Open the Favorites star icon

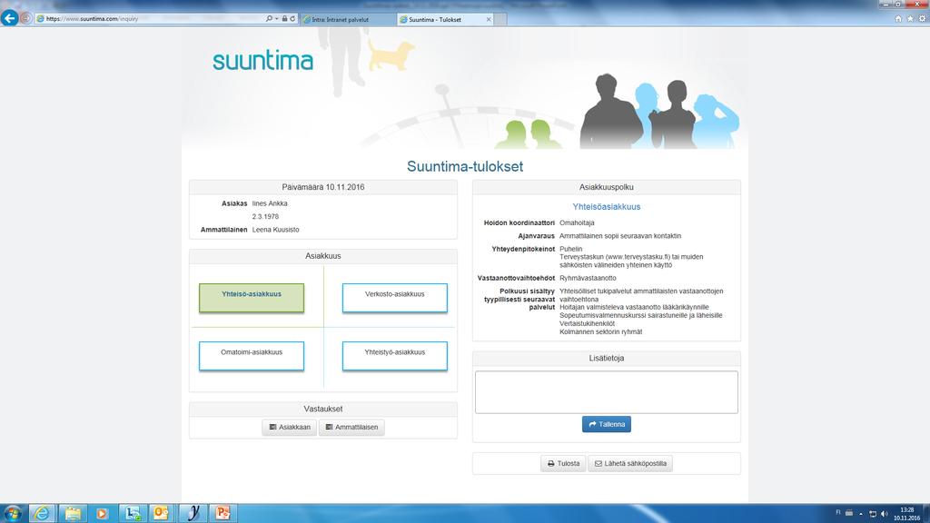(910, 18)
